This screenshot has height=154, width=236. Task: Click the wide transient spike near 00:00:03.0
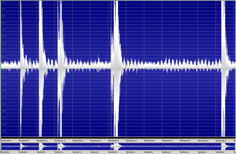[116, 68]
